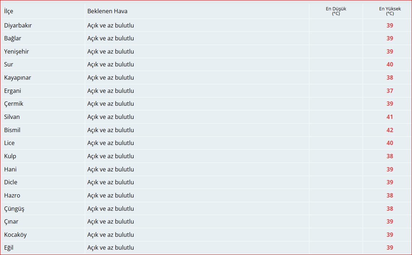
Task: Click the İlçe column header
Action: [x=9, y=11]
